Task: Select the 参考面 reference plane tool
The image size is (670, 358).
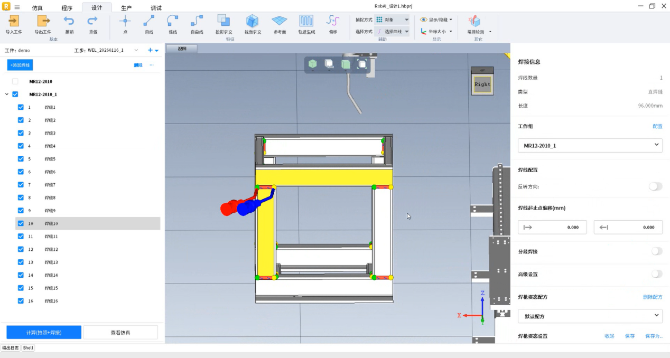Action: pyautogui.click(x=280, y=21)
